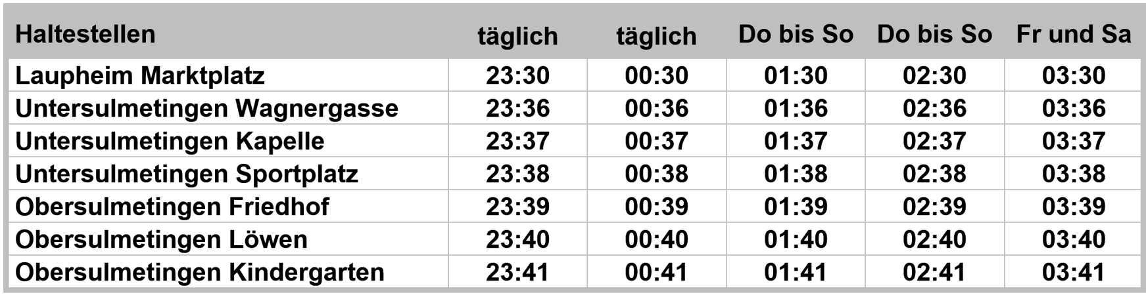Click the 01:37 time for Kapelle
Viewport: 1146px width, 295px height.
tap(796, 141)
